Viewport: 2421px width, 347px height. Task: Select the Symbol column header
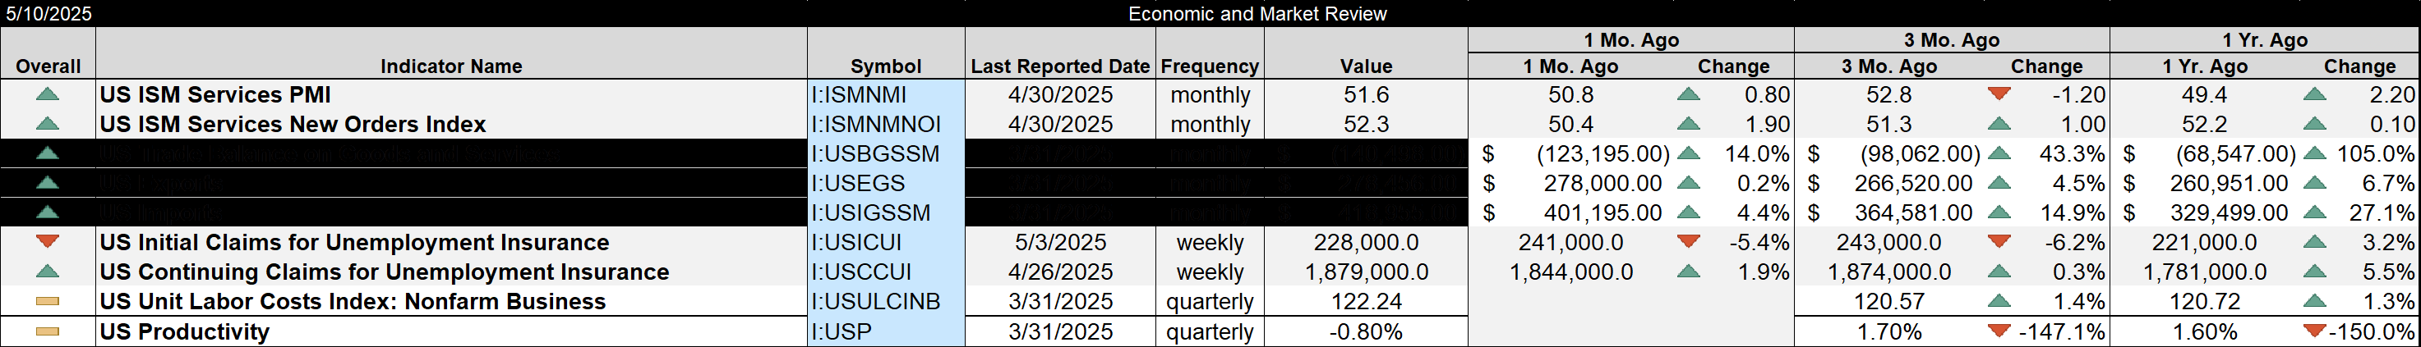pyautogui.click(x=885, y=66)
